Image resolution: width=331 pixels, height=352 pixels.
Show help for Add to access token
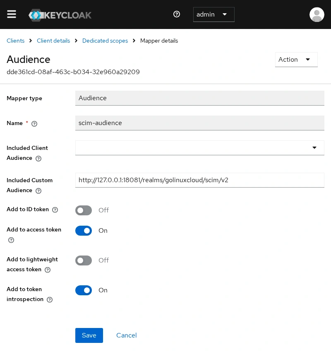coord(11,240)
